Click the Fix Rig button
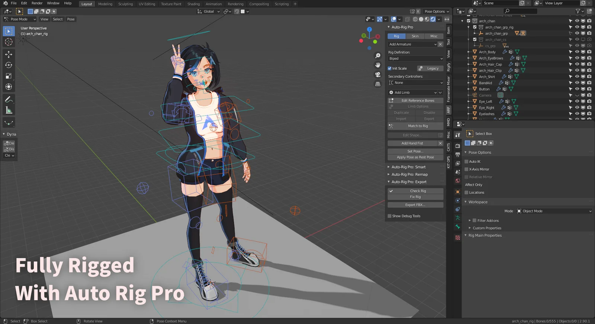This screenshot has width=595, height=324. (415, 197)
